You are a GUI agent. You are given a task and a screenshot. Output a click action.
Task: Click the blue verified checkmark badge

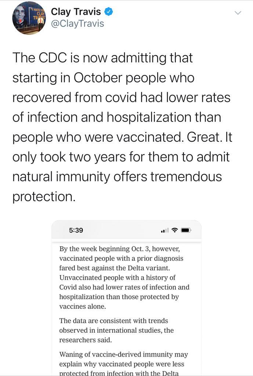pos(108,12)
